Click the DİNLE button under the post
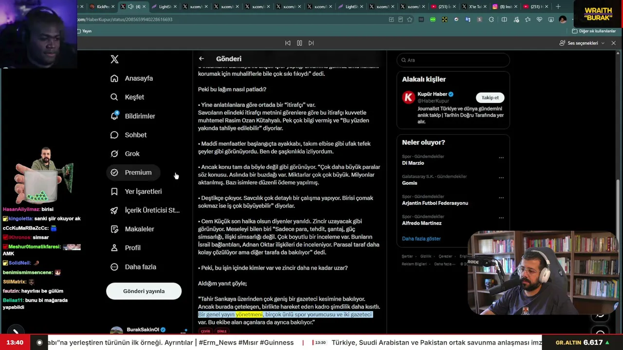The width and height of the screenshot is (623, 350). pyautogui.click(x=221, y=332)
